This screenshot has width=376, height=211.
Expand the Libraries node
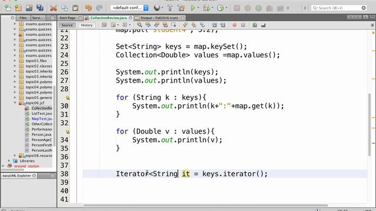(9, 161)
